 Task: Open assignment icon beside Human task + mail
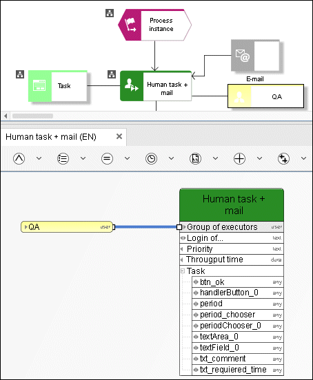(112, 74)
